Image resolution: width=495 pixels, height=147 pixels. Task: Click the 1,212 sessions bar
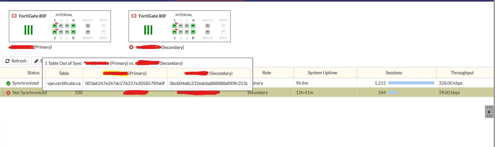click(x=411, y=83)
